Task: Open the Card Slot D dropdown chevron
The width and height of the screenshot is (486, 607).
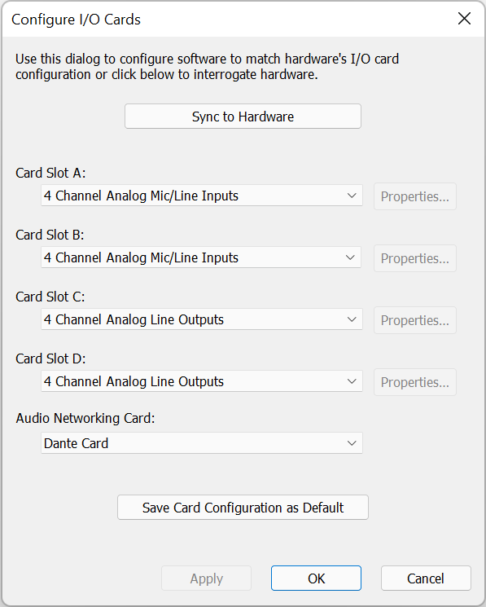Action: tap(352, 381)
